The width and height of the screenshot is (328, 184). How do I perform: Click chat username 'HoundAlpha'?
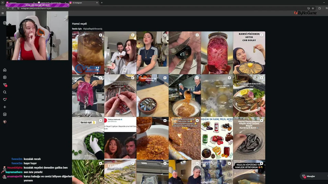pos(15,168)
